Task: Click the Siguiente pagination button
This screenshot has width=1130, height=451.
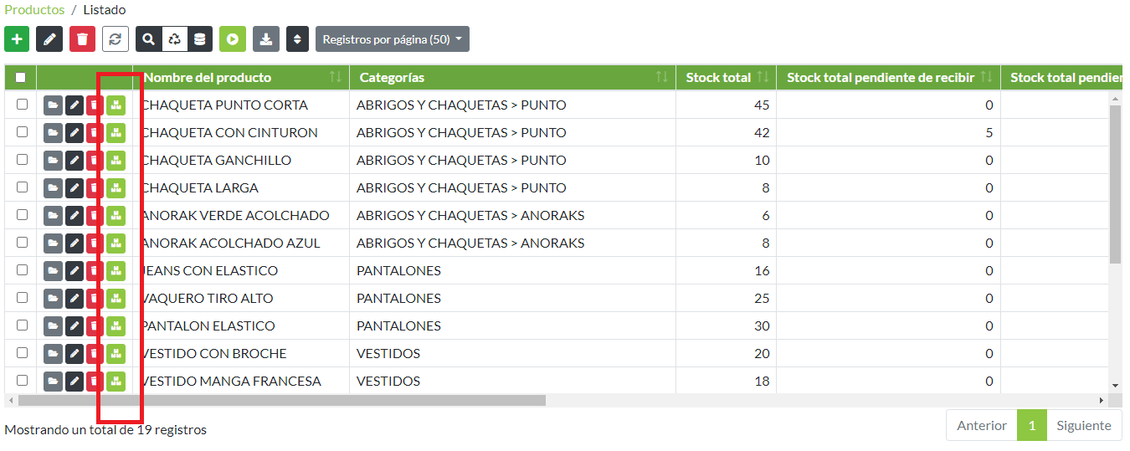Action: pos(1083,425)
